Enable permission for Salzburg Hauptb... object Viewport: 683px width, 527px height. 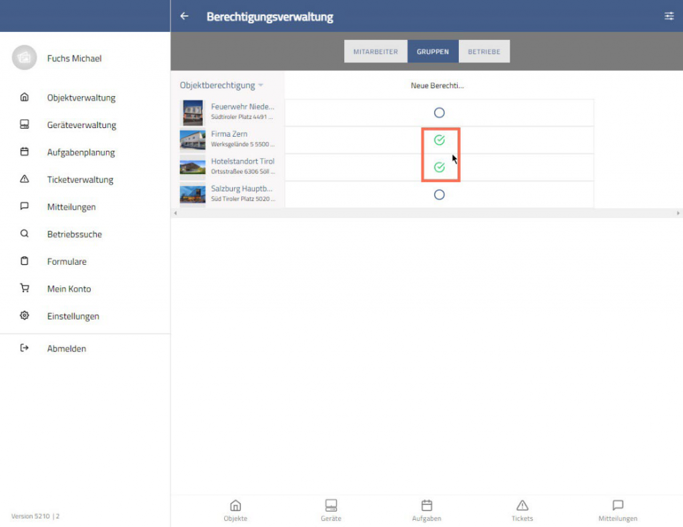click(x=439, y=195)
